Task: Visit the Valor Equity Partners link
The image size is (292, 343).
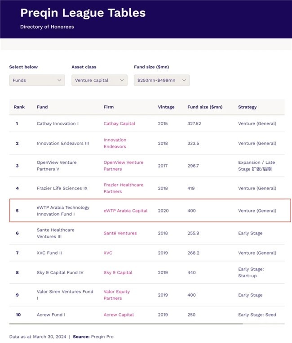Action: [x=117, y=295]
